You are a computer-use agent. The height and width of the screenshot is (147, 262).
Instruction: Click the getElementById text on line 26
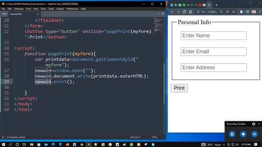click(x=114, y=59)
